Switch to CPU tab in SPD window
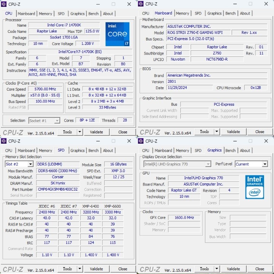This screenshot has width=274, height=274. click(8, 151)
